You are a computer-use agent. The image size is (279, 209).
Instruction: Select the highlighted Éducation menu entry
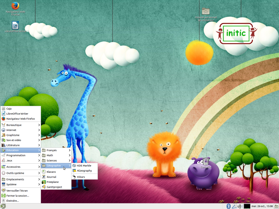[21, 150]
